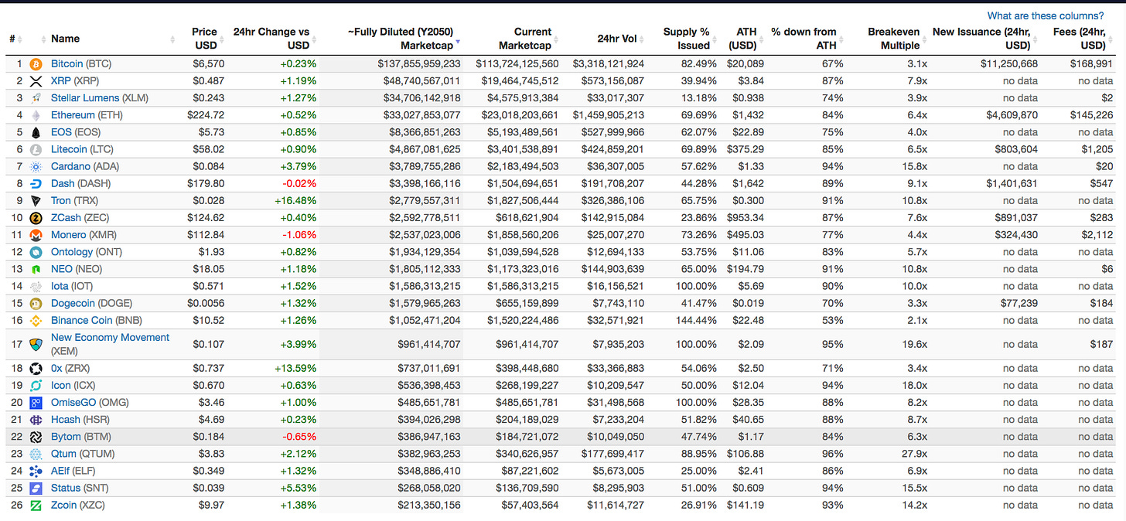The width and height of the screenshot is (1126, 521).
Task: Sort by the Price USD column header
Action: (205, 39)
